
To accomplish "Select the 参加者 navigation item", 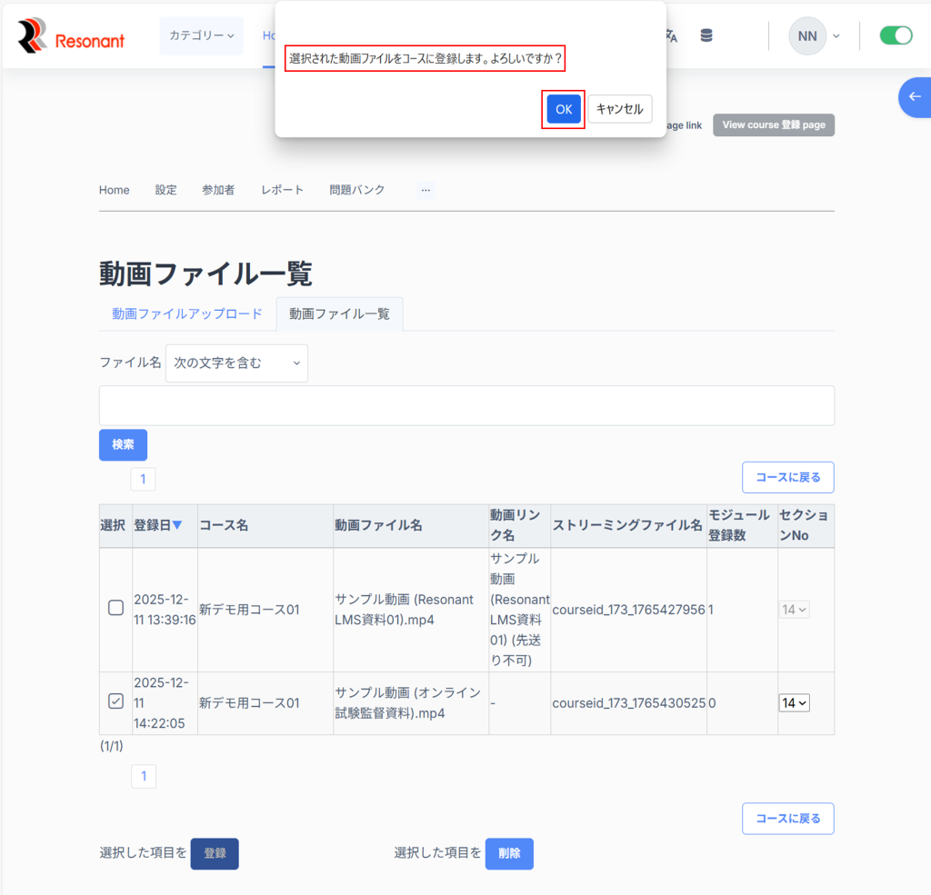I will tap(218, 190).
